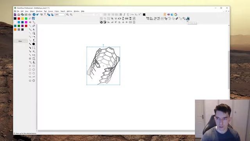Click the Open file icon
Image resolution: width=250 pixels, height=141 pixels.
point(19,14)
